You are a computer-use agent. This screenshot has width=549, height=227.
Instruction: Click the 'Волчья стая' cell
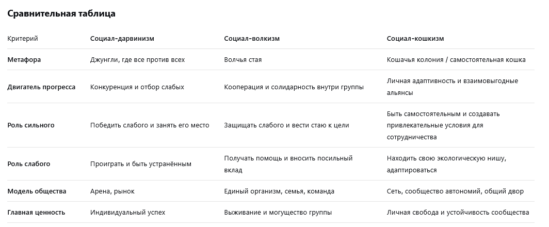(x=243, y=60)
